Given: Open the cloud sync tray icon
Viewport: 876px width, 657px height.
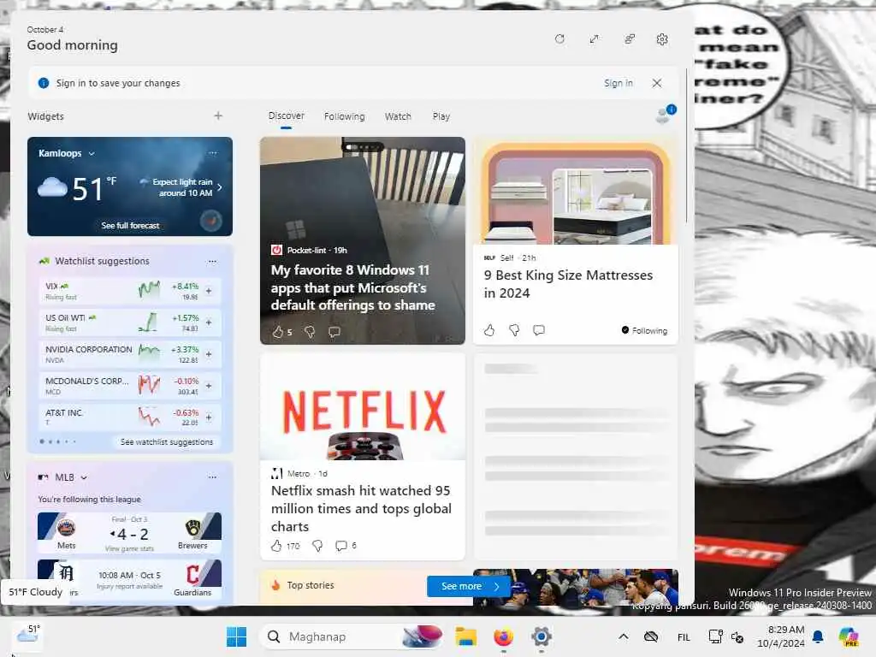Looking at the screenshot, I should pyautogui.click(x=651, y=636).
